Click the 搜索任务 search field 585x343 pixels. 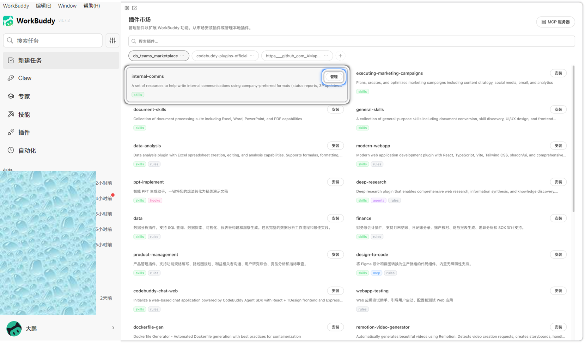53,40
